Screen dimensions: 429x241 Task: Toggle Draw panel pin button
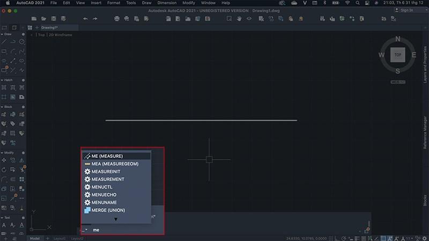23,34
